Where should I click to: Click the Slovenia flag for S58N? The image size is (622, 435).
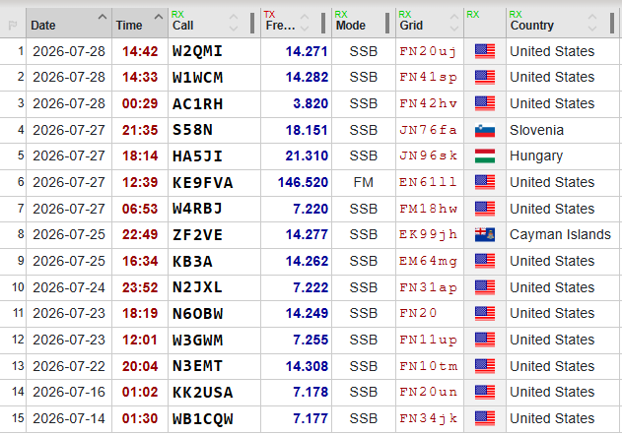tap(485, 130)
